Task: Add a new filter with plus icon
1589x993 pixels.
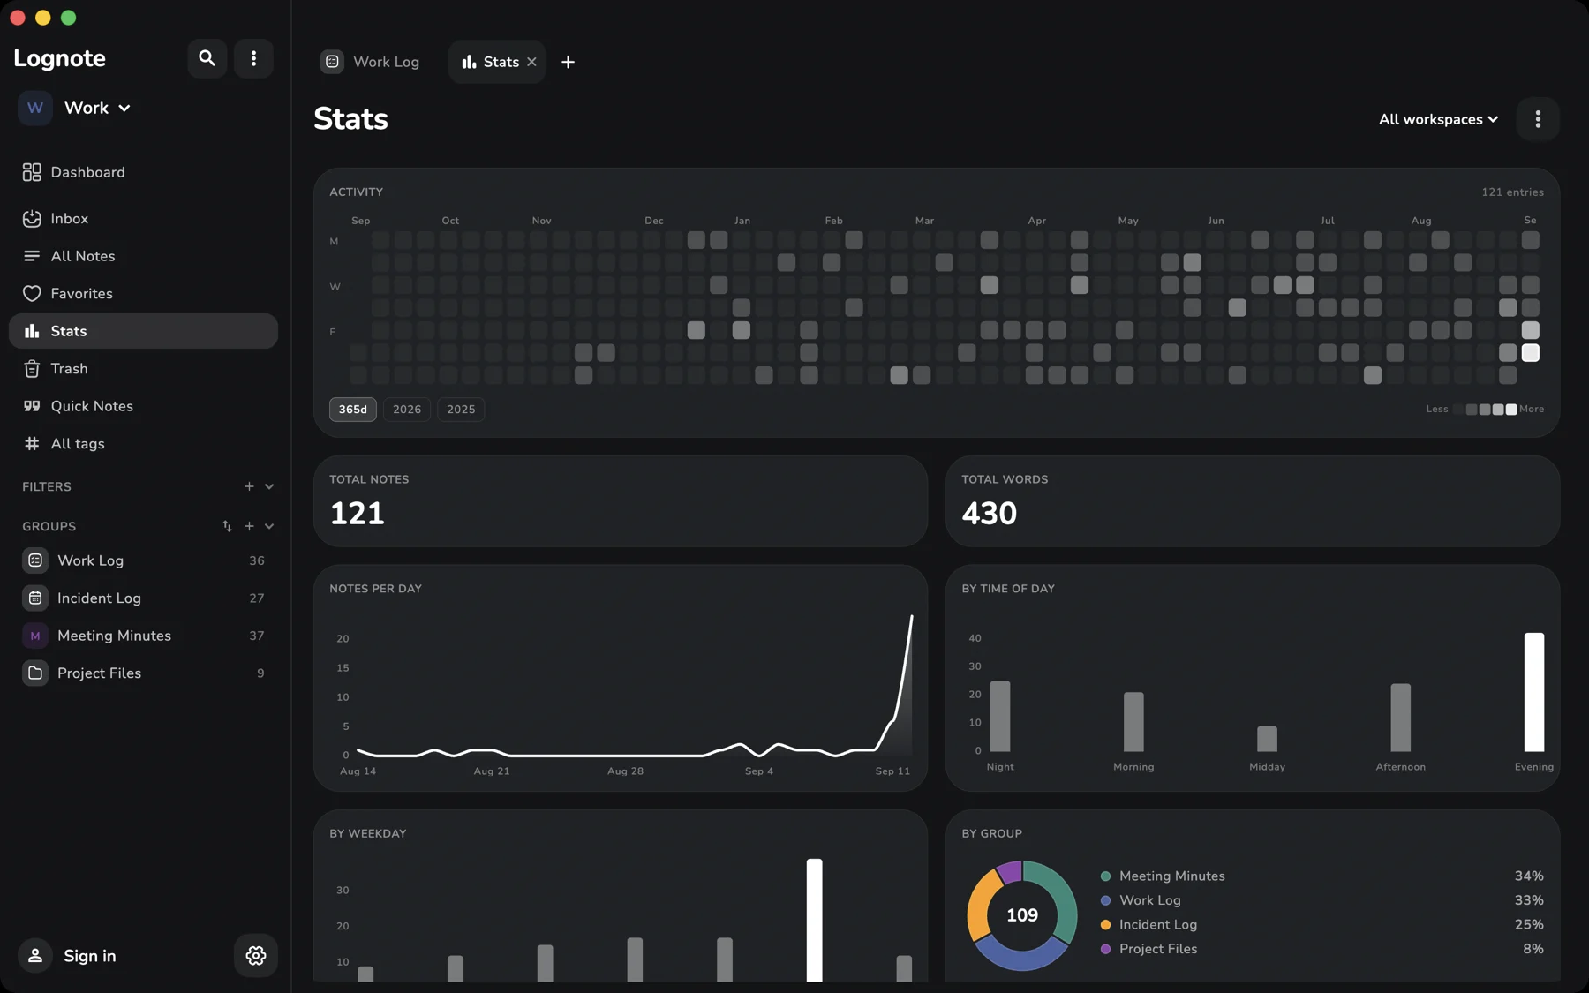Action: coord(249,486)
